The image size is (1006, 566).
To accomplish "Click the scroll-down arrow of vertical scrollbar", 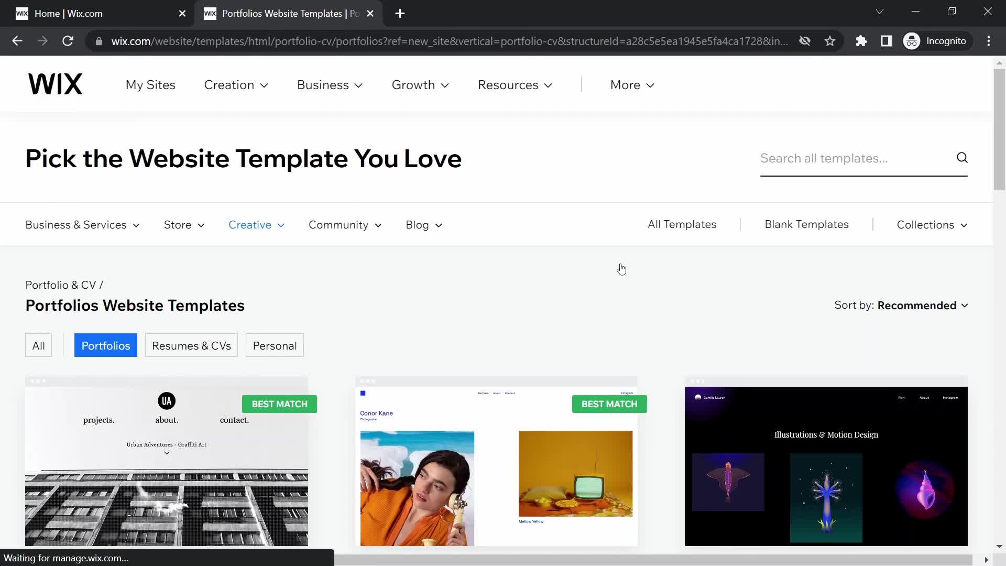I will (x=999, y=547).
